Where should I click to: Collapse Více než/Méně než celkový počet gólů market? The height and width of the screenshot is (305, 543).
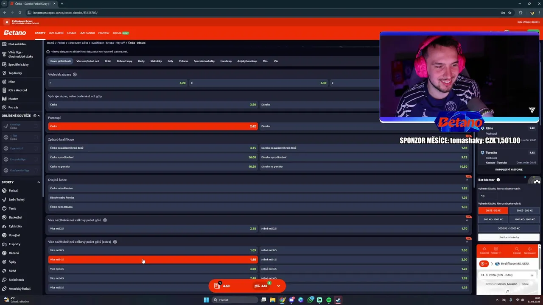467,220
